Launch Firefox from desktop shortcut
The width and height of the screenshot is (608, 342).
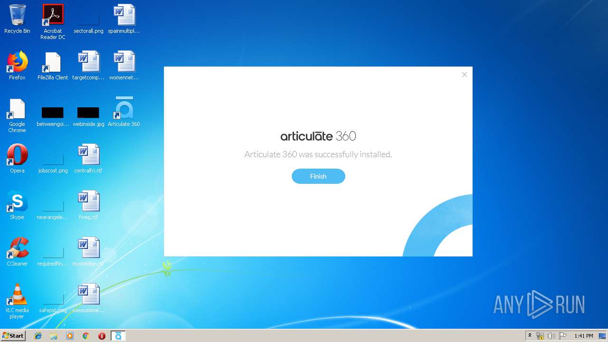click(x=17, y=66)
